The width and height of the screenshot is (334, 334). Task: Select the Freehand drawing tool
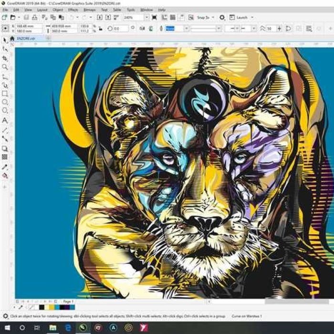point(5,77)
